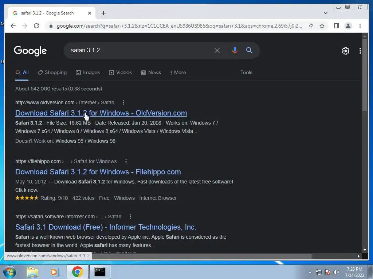The height and width of the screenshot is (279, 373).
Task: Open volume control in system tray
Action: click(x=336, y=272)
